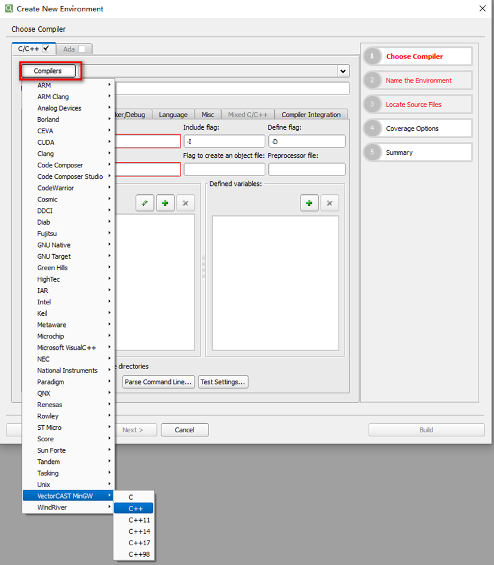
Task: Switch to the Compiler Integration tab
Action: pyautogui.click(x=311, y=115)
